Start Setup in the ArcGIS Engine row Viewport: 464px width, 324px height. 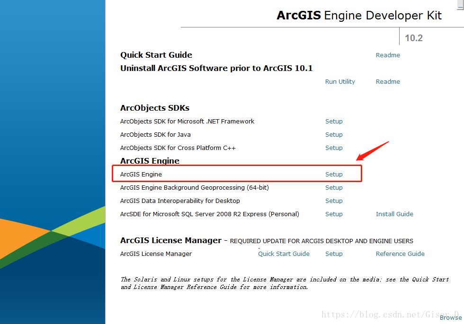[334, 175]
